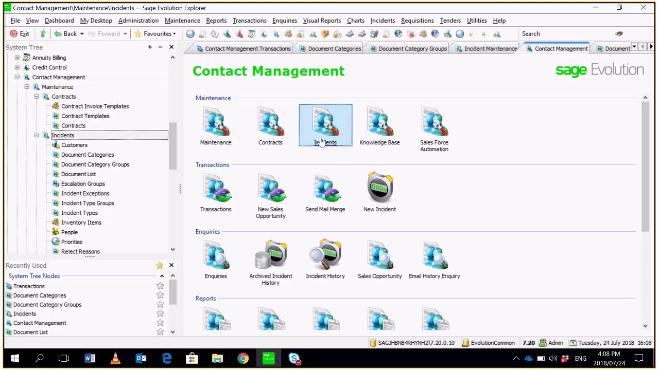Open Incident History enquiry
This screenshot has height=370, width=659.
click(325, 260)
